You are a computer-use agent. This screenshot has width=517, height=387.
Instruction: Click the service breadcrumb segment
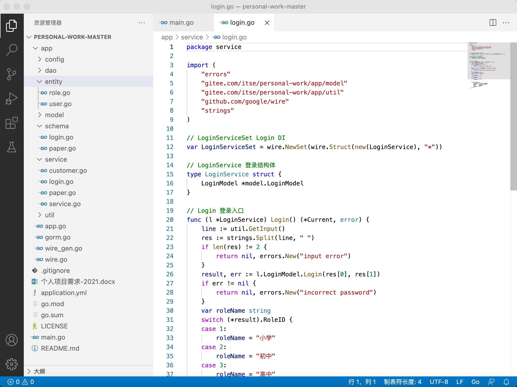(x=192, y=37)
